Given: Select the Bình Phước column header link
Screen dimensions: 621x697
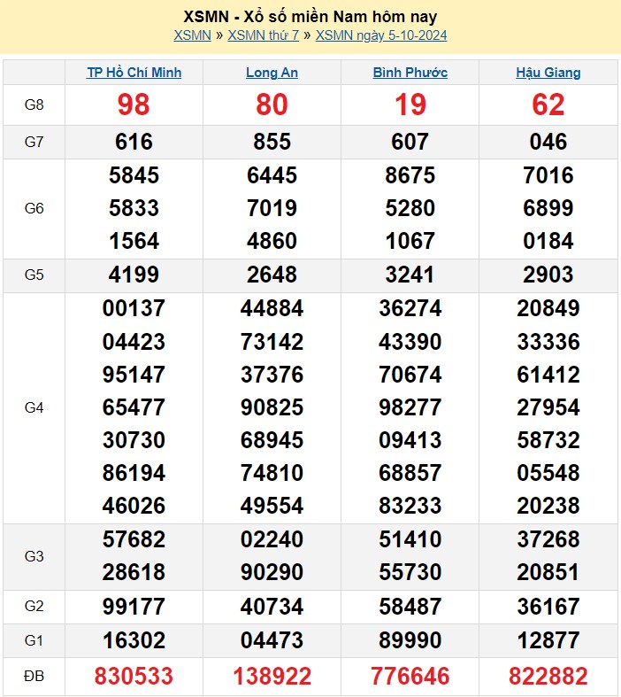Looking at the screenshot, I should (410, 73).
